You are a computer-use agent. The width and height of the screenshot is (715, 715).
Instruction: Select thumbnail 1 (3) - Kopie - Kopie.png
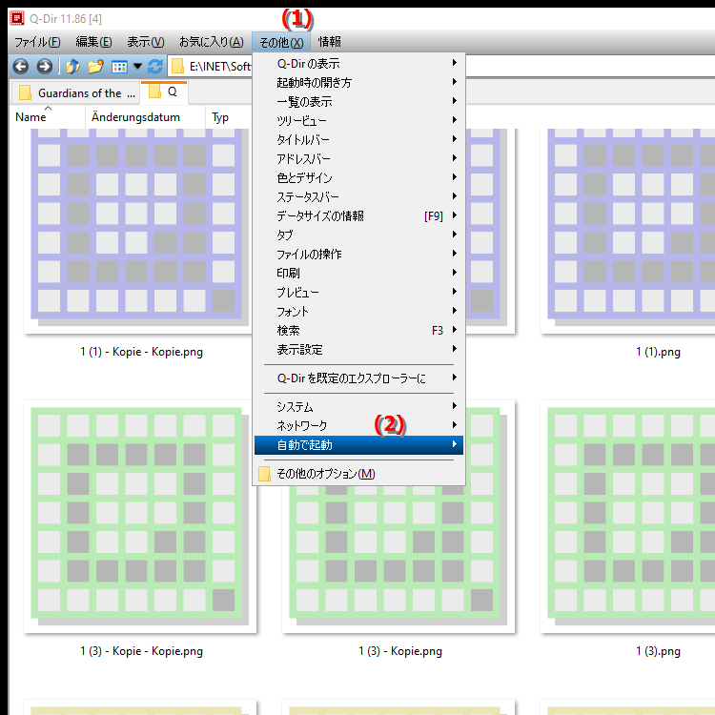pos(140,517)
